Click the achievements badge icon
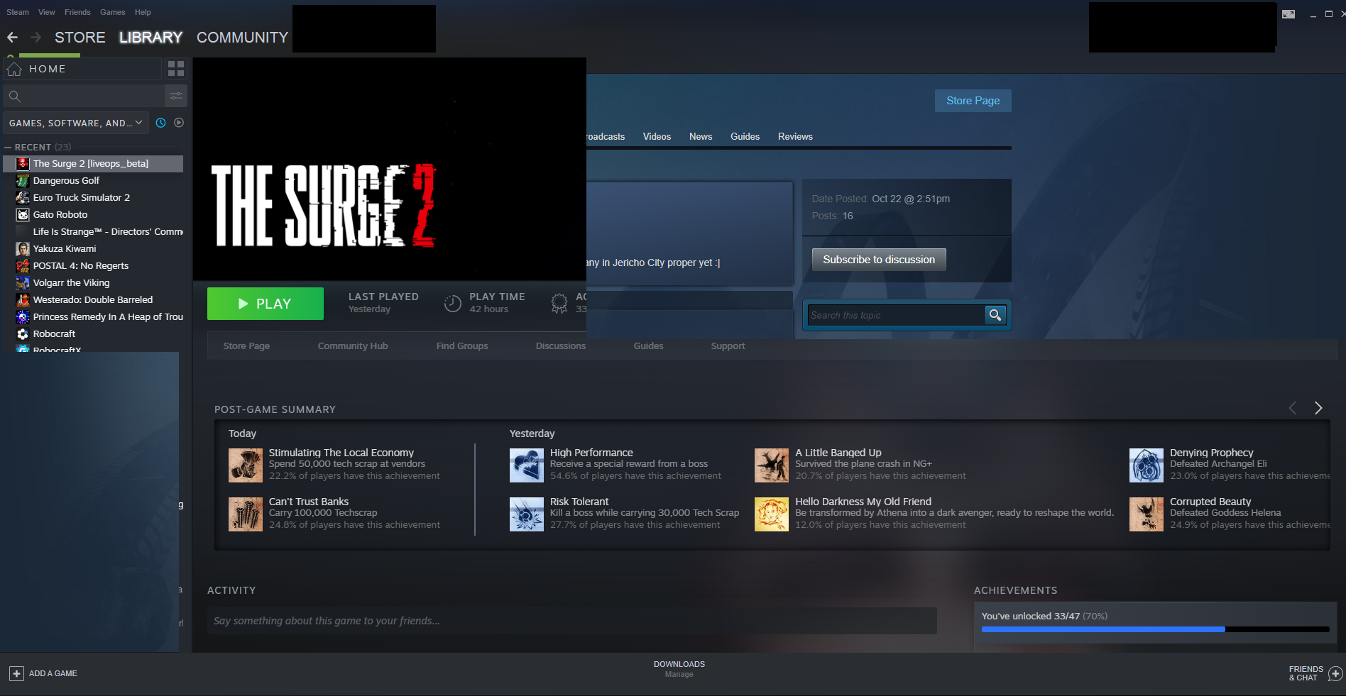The image size is (1346, 696). coord(559,304)
